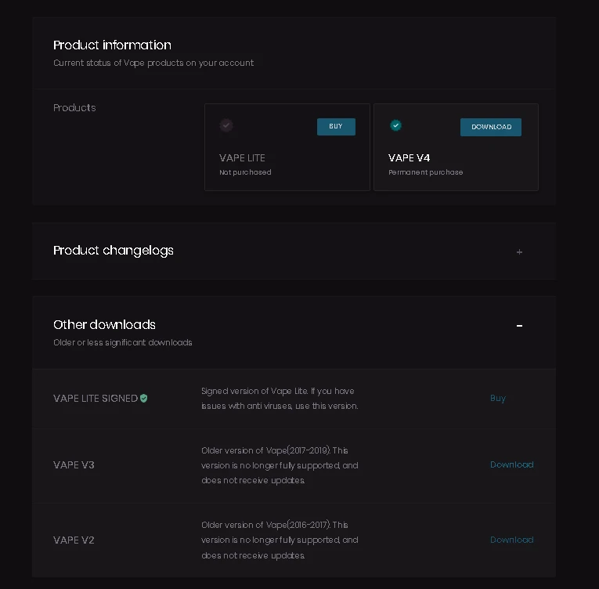Click the VAPE LITE SIGNED row label
The image size is (599, 589).
(95, 398)
